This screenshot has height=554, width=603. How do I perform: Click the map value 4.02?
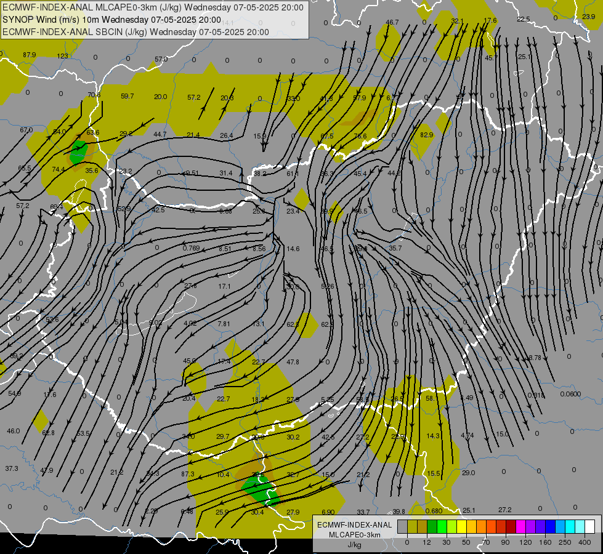pyautogui.click(x=190, y=323)
